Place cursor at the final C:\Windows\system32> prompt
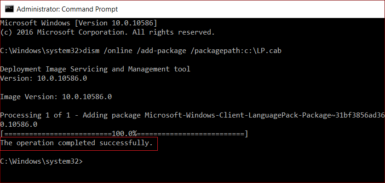The width and height of the screenshot is (385, 183). tap(41, 161)
